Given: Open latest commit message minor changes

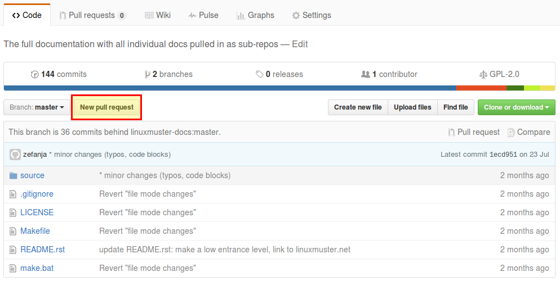Looking at the screenshot, I should pyautogui.click(x=110, y=155).
